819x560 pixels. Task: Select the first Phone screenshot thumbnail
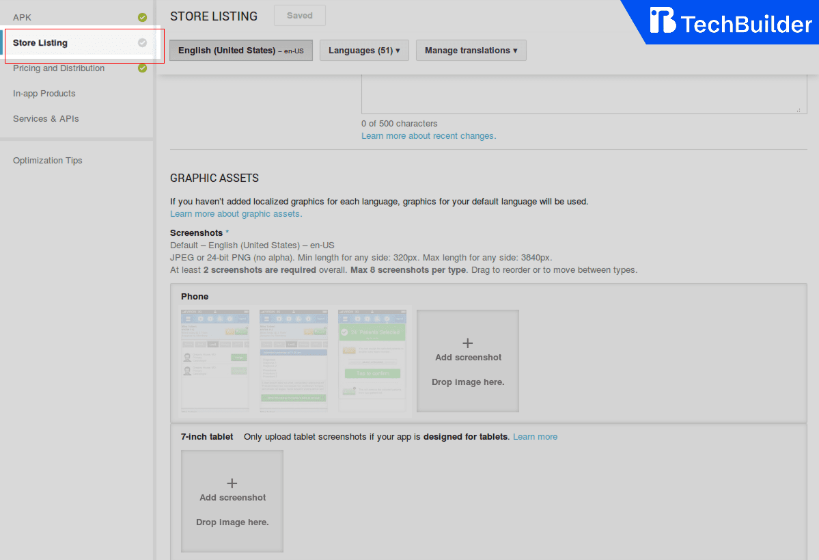214,360
